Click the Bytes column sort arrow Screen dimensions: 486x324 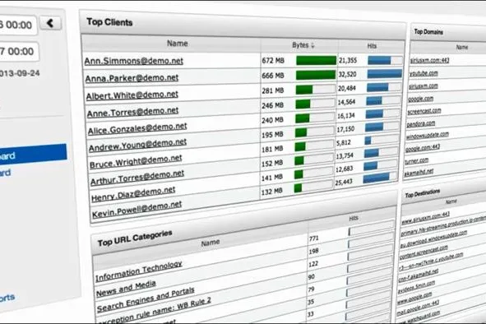tap(312, 45)
